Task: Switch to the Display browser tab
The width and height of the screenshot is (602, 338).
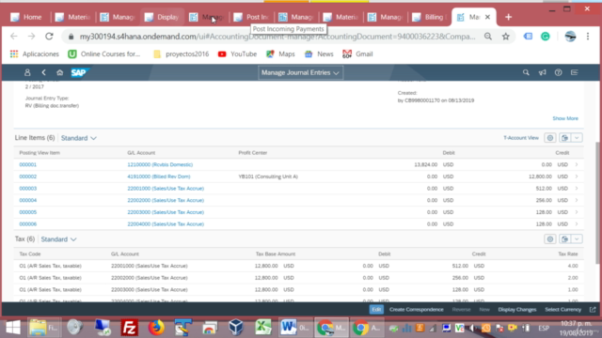Action: pos(162,17)
